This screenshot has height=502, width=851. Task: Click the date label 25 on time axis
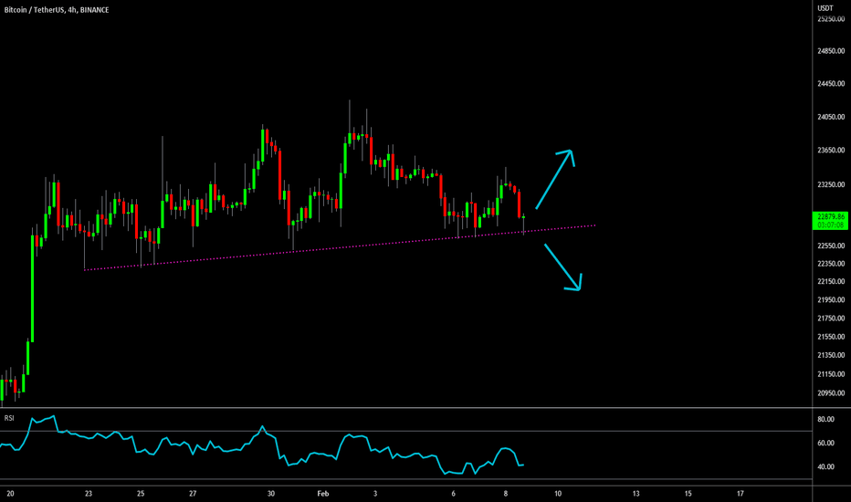click(x=141, y=494)
